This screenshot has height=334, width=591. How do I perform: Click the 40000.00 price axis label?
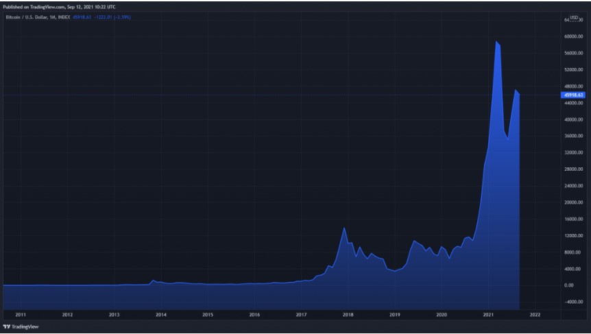[x=573, y=119]
